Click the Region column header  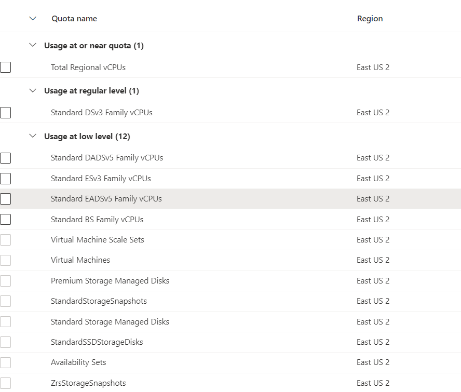pos(370,18)
